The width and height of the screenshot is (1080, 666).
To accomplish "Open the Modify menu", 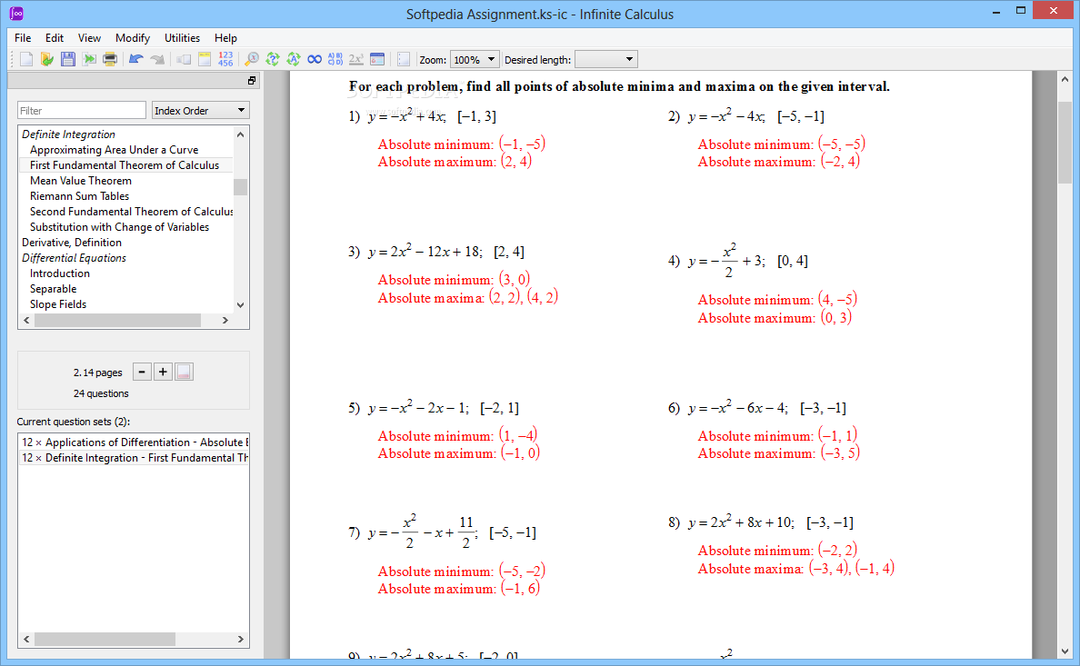I will pos(132,38).
